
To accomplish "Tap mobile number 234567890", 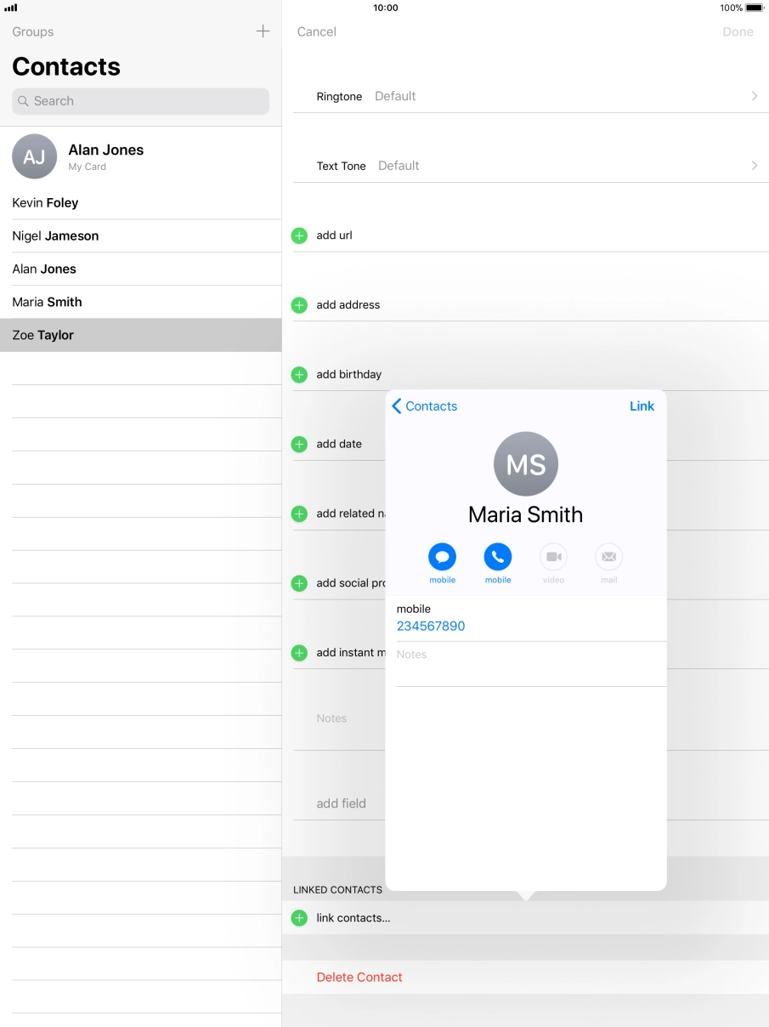I will click(431, 627).
